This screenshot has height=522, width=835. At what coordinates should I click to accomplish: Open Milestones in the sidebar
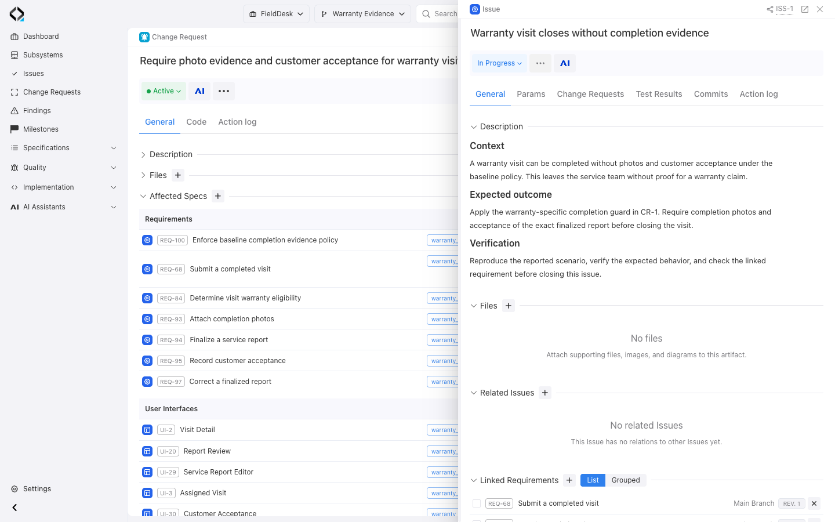pyautogui.click(x=41, y=129)
